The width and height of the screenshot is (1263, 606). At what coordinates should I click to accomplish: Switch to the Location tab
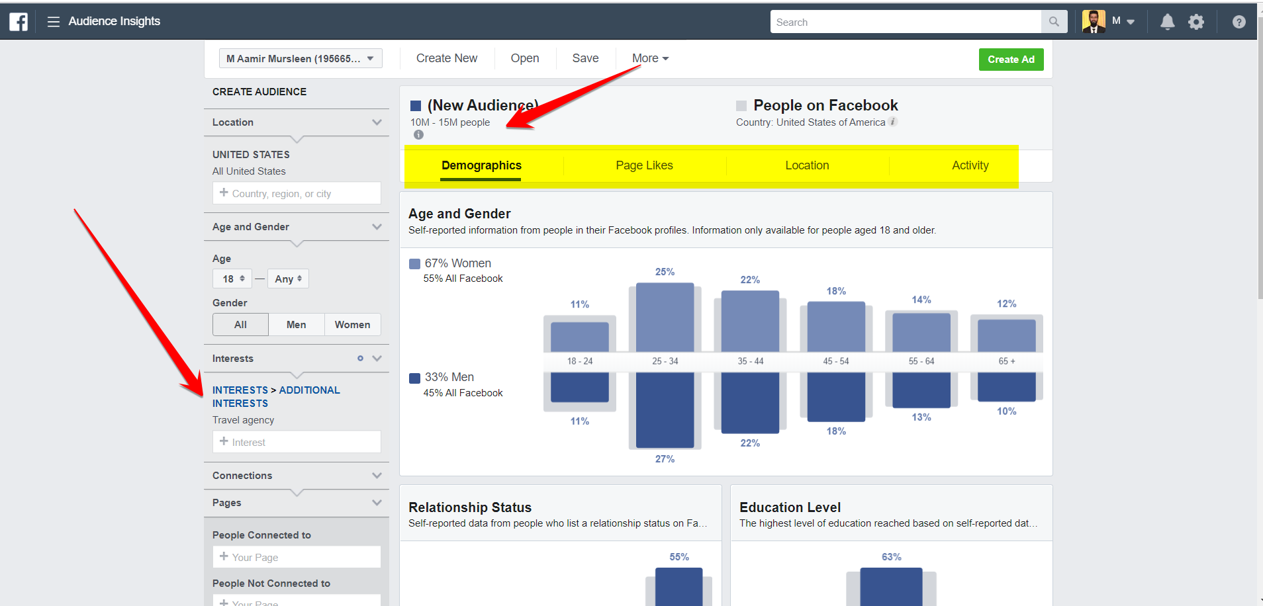pos(807,165)
